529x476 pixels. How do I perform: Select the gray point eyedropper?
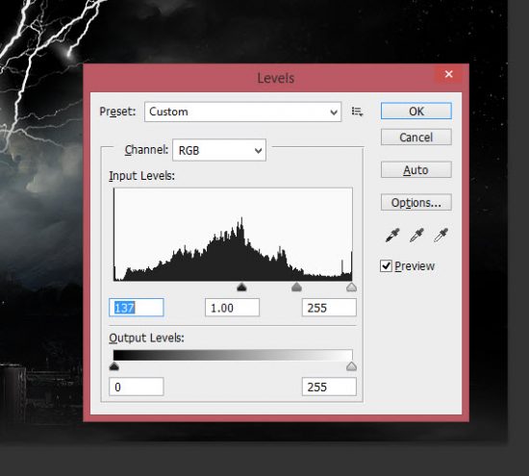[416, 236]
